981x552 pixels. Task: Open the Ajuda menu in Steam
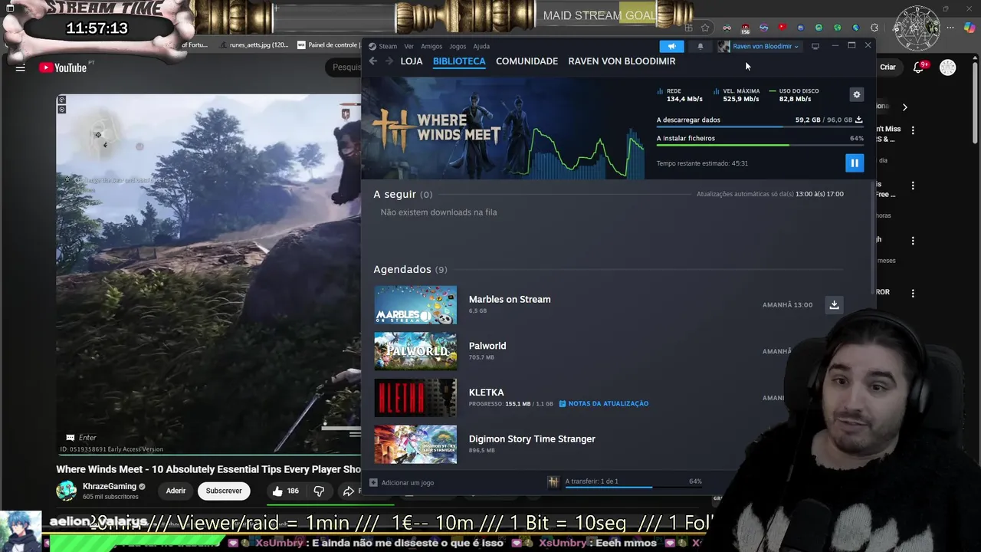click(x=481, y=46)
